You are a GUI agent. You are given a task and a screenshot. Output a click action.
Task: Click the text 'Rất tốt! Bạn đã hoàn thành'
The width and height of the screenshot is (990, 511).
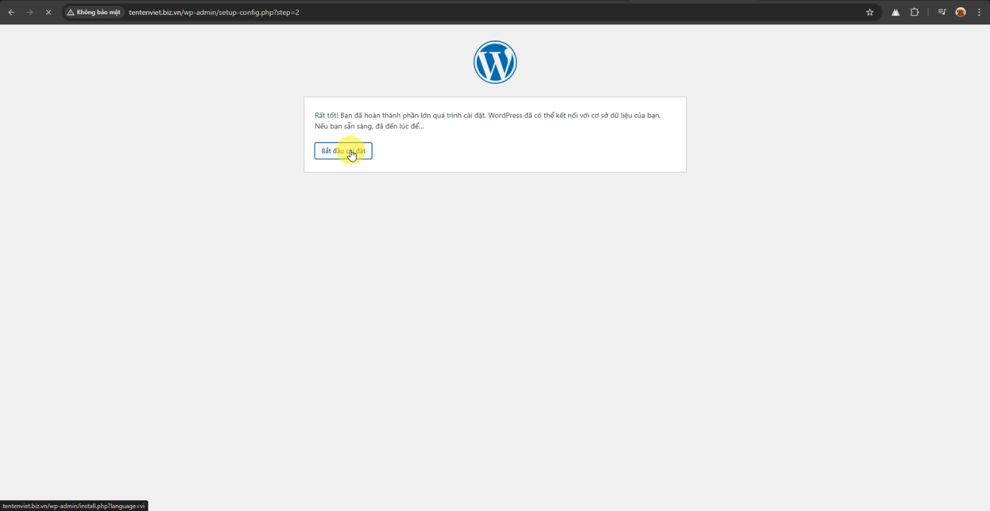point(366,115)
